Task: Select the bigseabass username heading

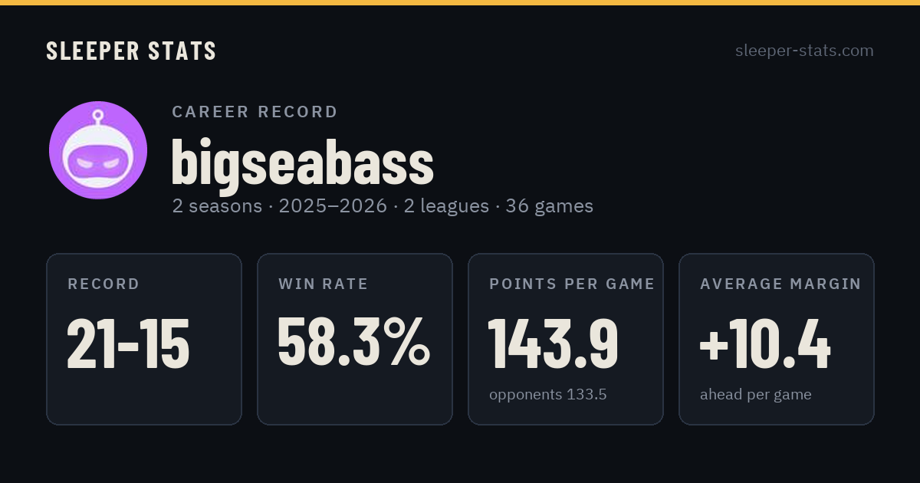Action: point(303,162)
